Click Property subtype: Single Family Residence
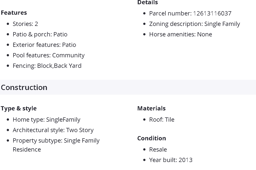The height and width of the screenshot is (170, 256). (56, 145)
